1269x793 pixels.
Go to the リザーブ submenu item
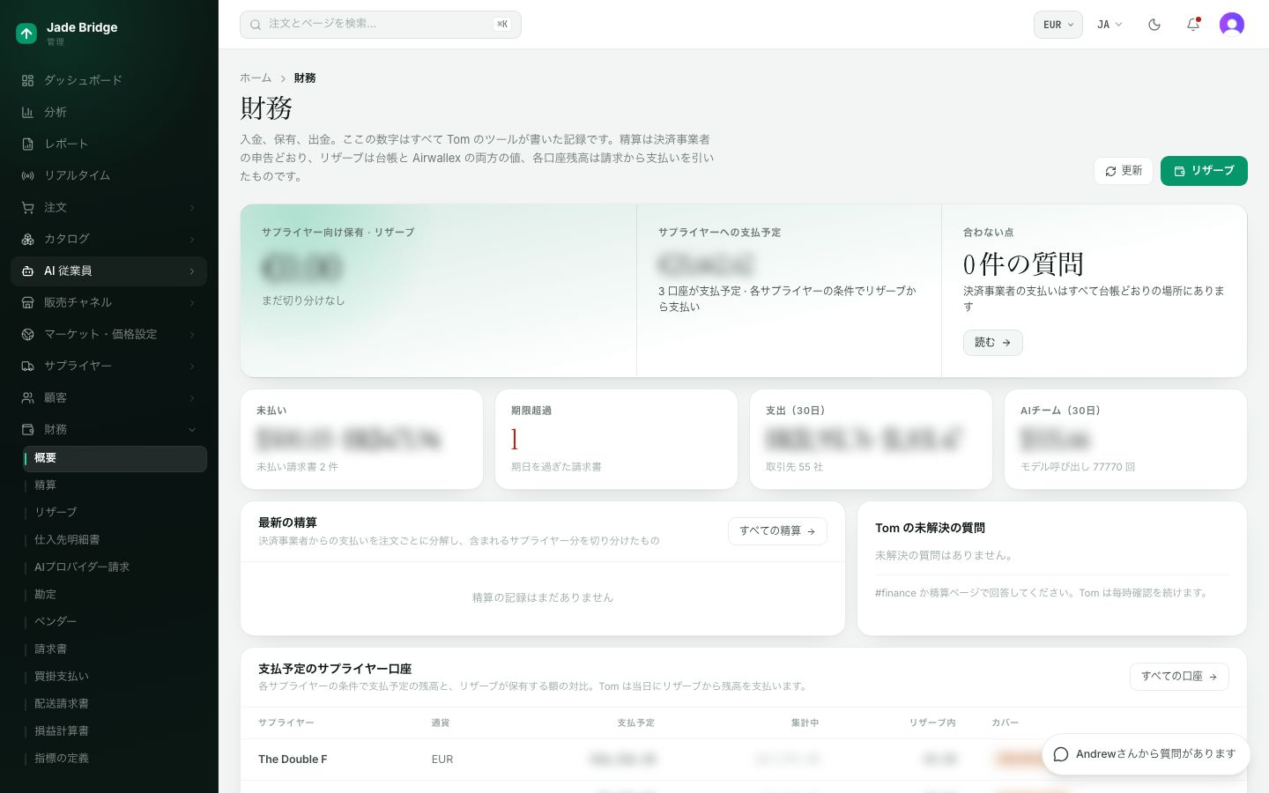115,512
